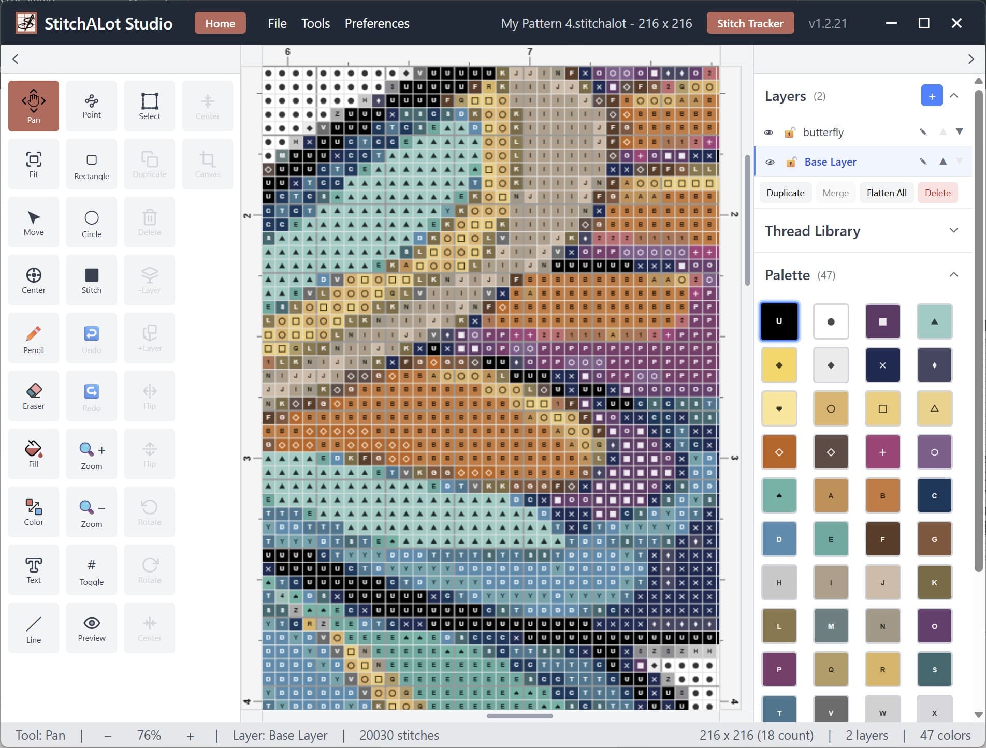Viewport: 986px width, 748px height.
Task: Open the Tools menu
Action: point(315,23)
